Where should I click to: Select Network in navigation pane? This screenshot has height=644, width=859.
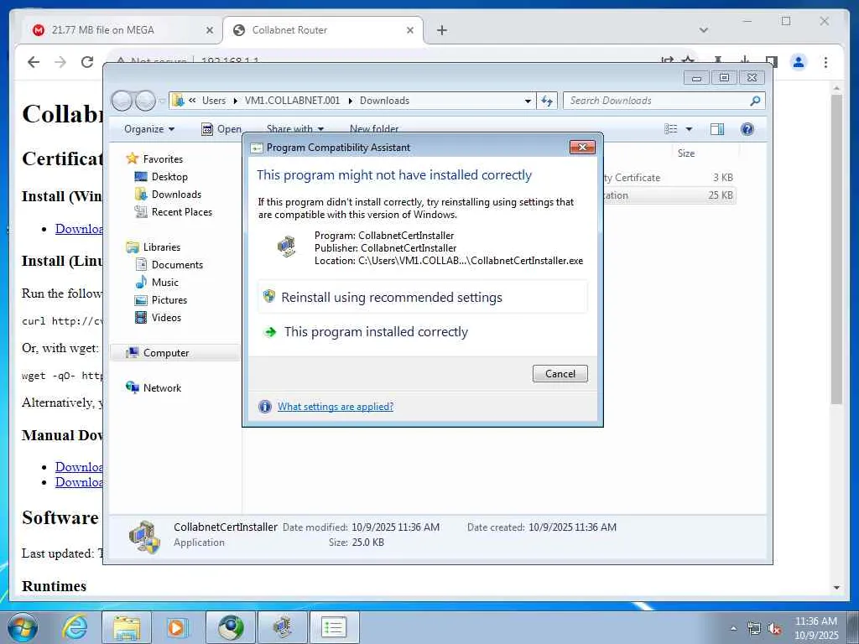coord(162,387)
